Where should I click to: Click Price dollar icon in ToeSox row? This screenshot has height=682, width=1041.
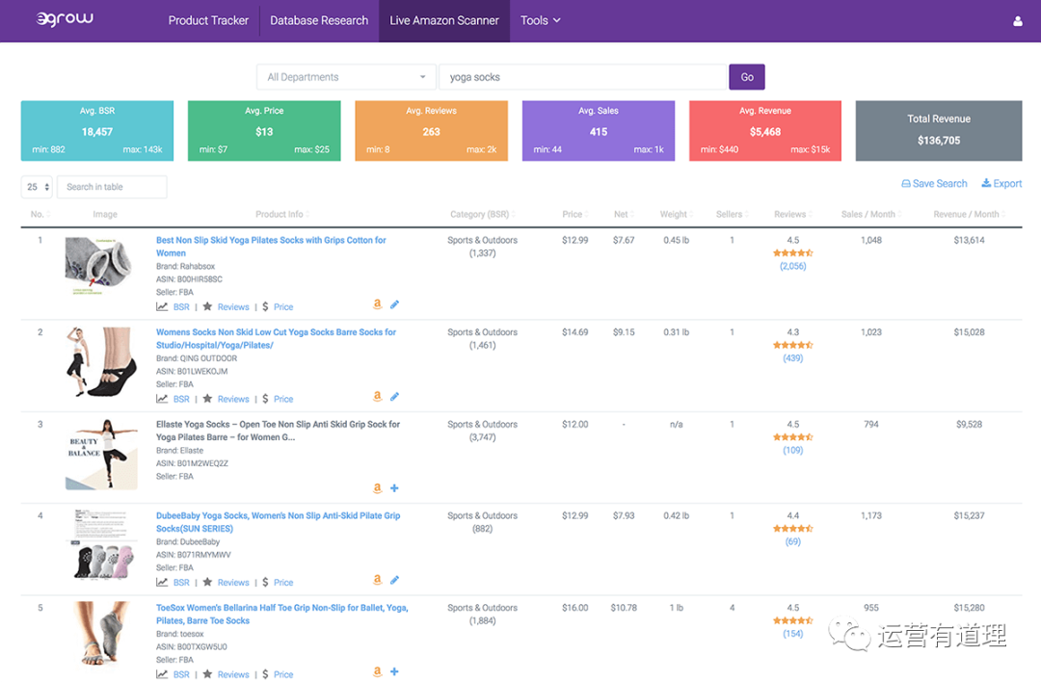266,674
